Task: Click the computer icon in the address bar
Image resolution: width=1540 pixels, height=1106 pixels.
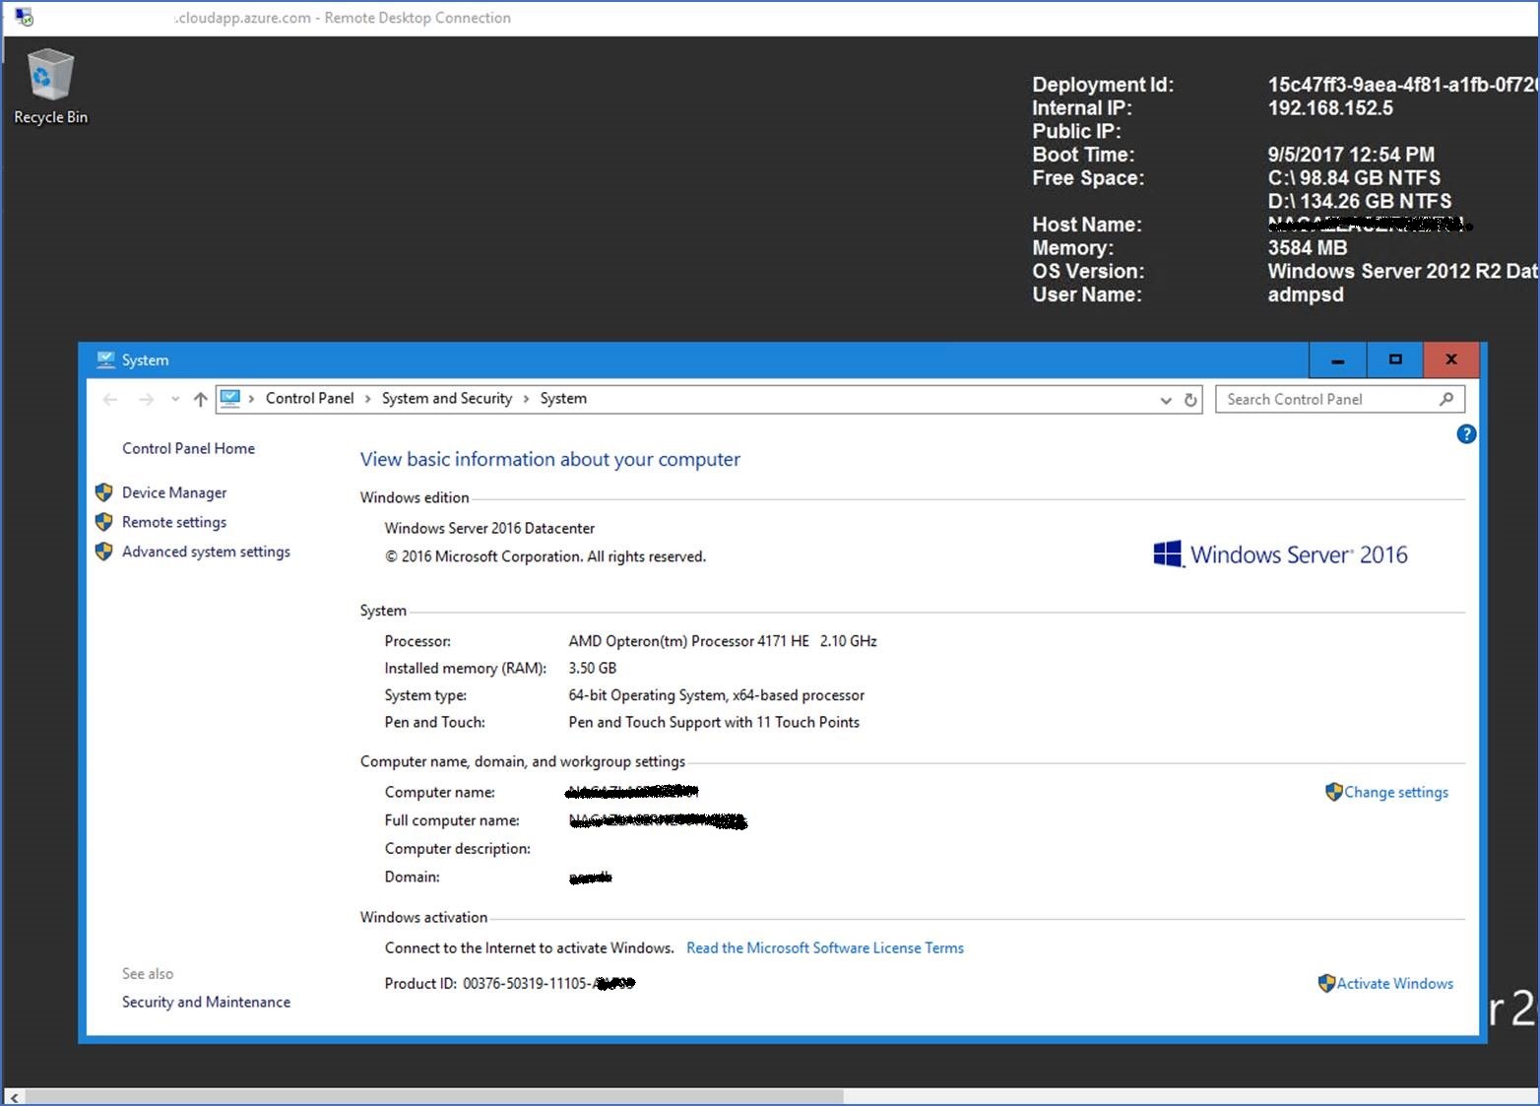Action: [230, 398]
